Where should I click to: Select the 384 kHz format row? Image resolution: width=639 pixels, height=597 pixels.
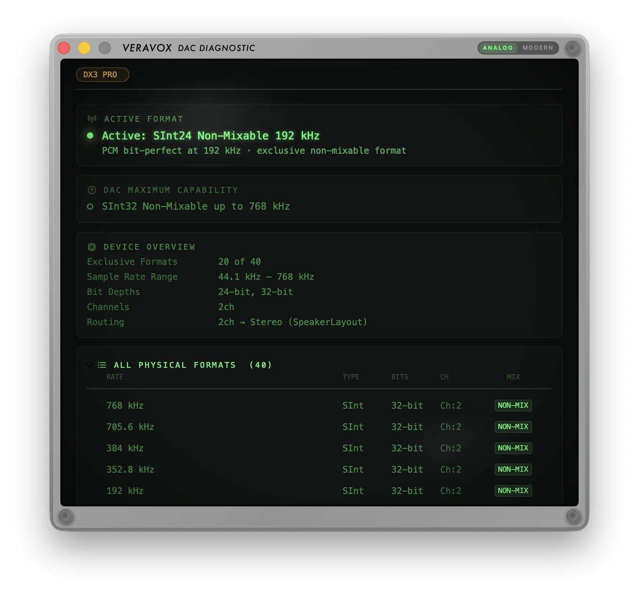pos(319,448)
